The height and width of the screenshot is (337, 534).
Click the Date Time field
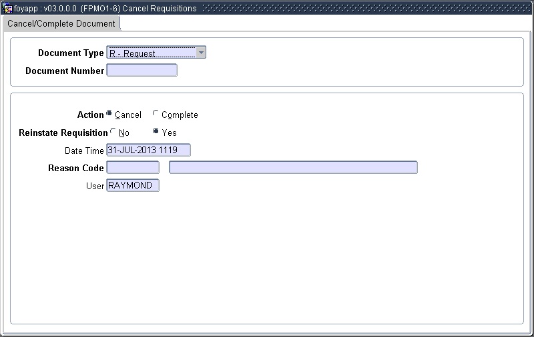pos(148,150)
